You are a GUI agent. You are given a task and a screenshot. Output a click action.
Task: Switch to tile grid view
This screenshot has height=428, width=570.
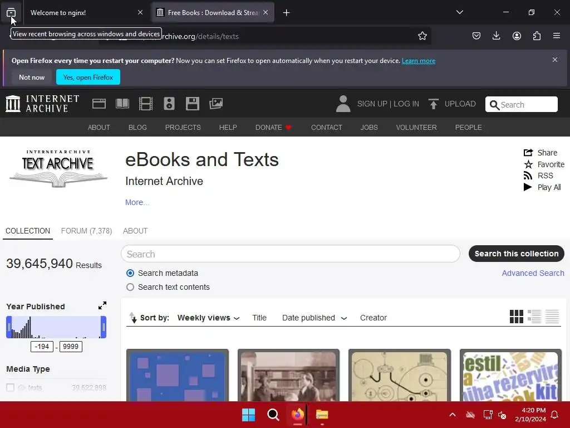pyautogui.click(x=516, y=317)
